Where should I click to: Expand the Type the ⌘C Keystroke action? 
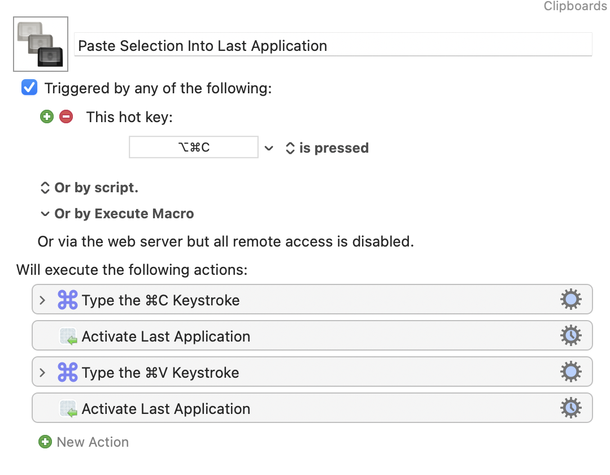tap(42, 300)
